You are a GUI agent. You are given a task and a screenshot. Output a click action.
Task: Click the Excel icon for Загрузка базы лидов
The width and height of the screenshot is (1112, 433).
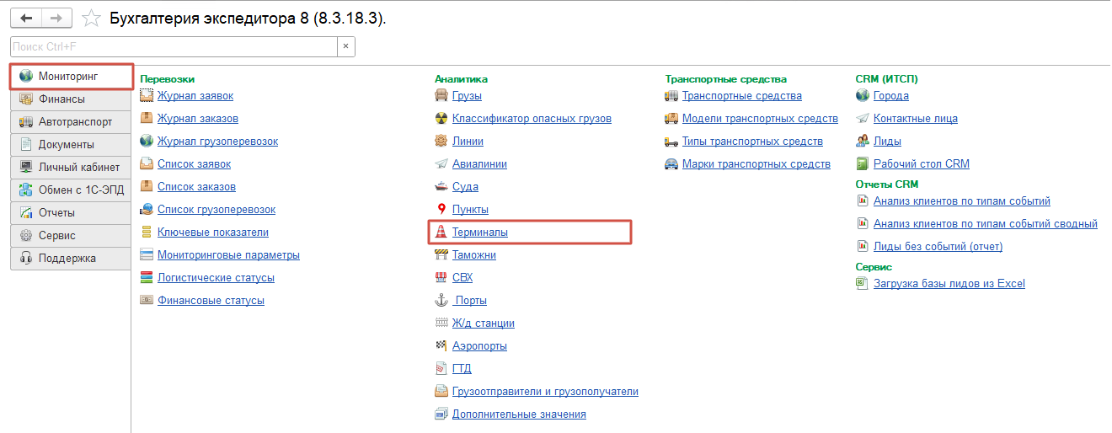coord(863,283)
